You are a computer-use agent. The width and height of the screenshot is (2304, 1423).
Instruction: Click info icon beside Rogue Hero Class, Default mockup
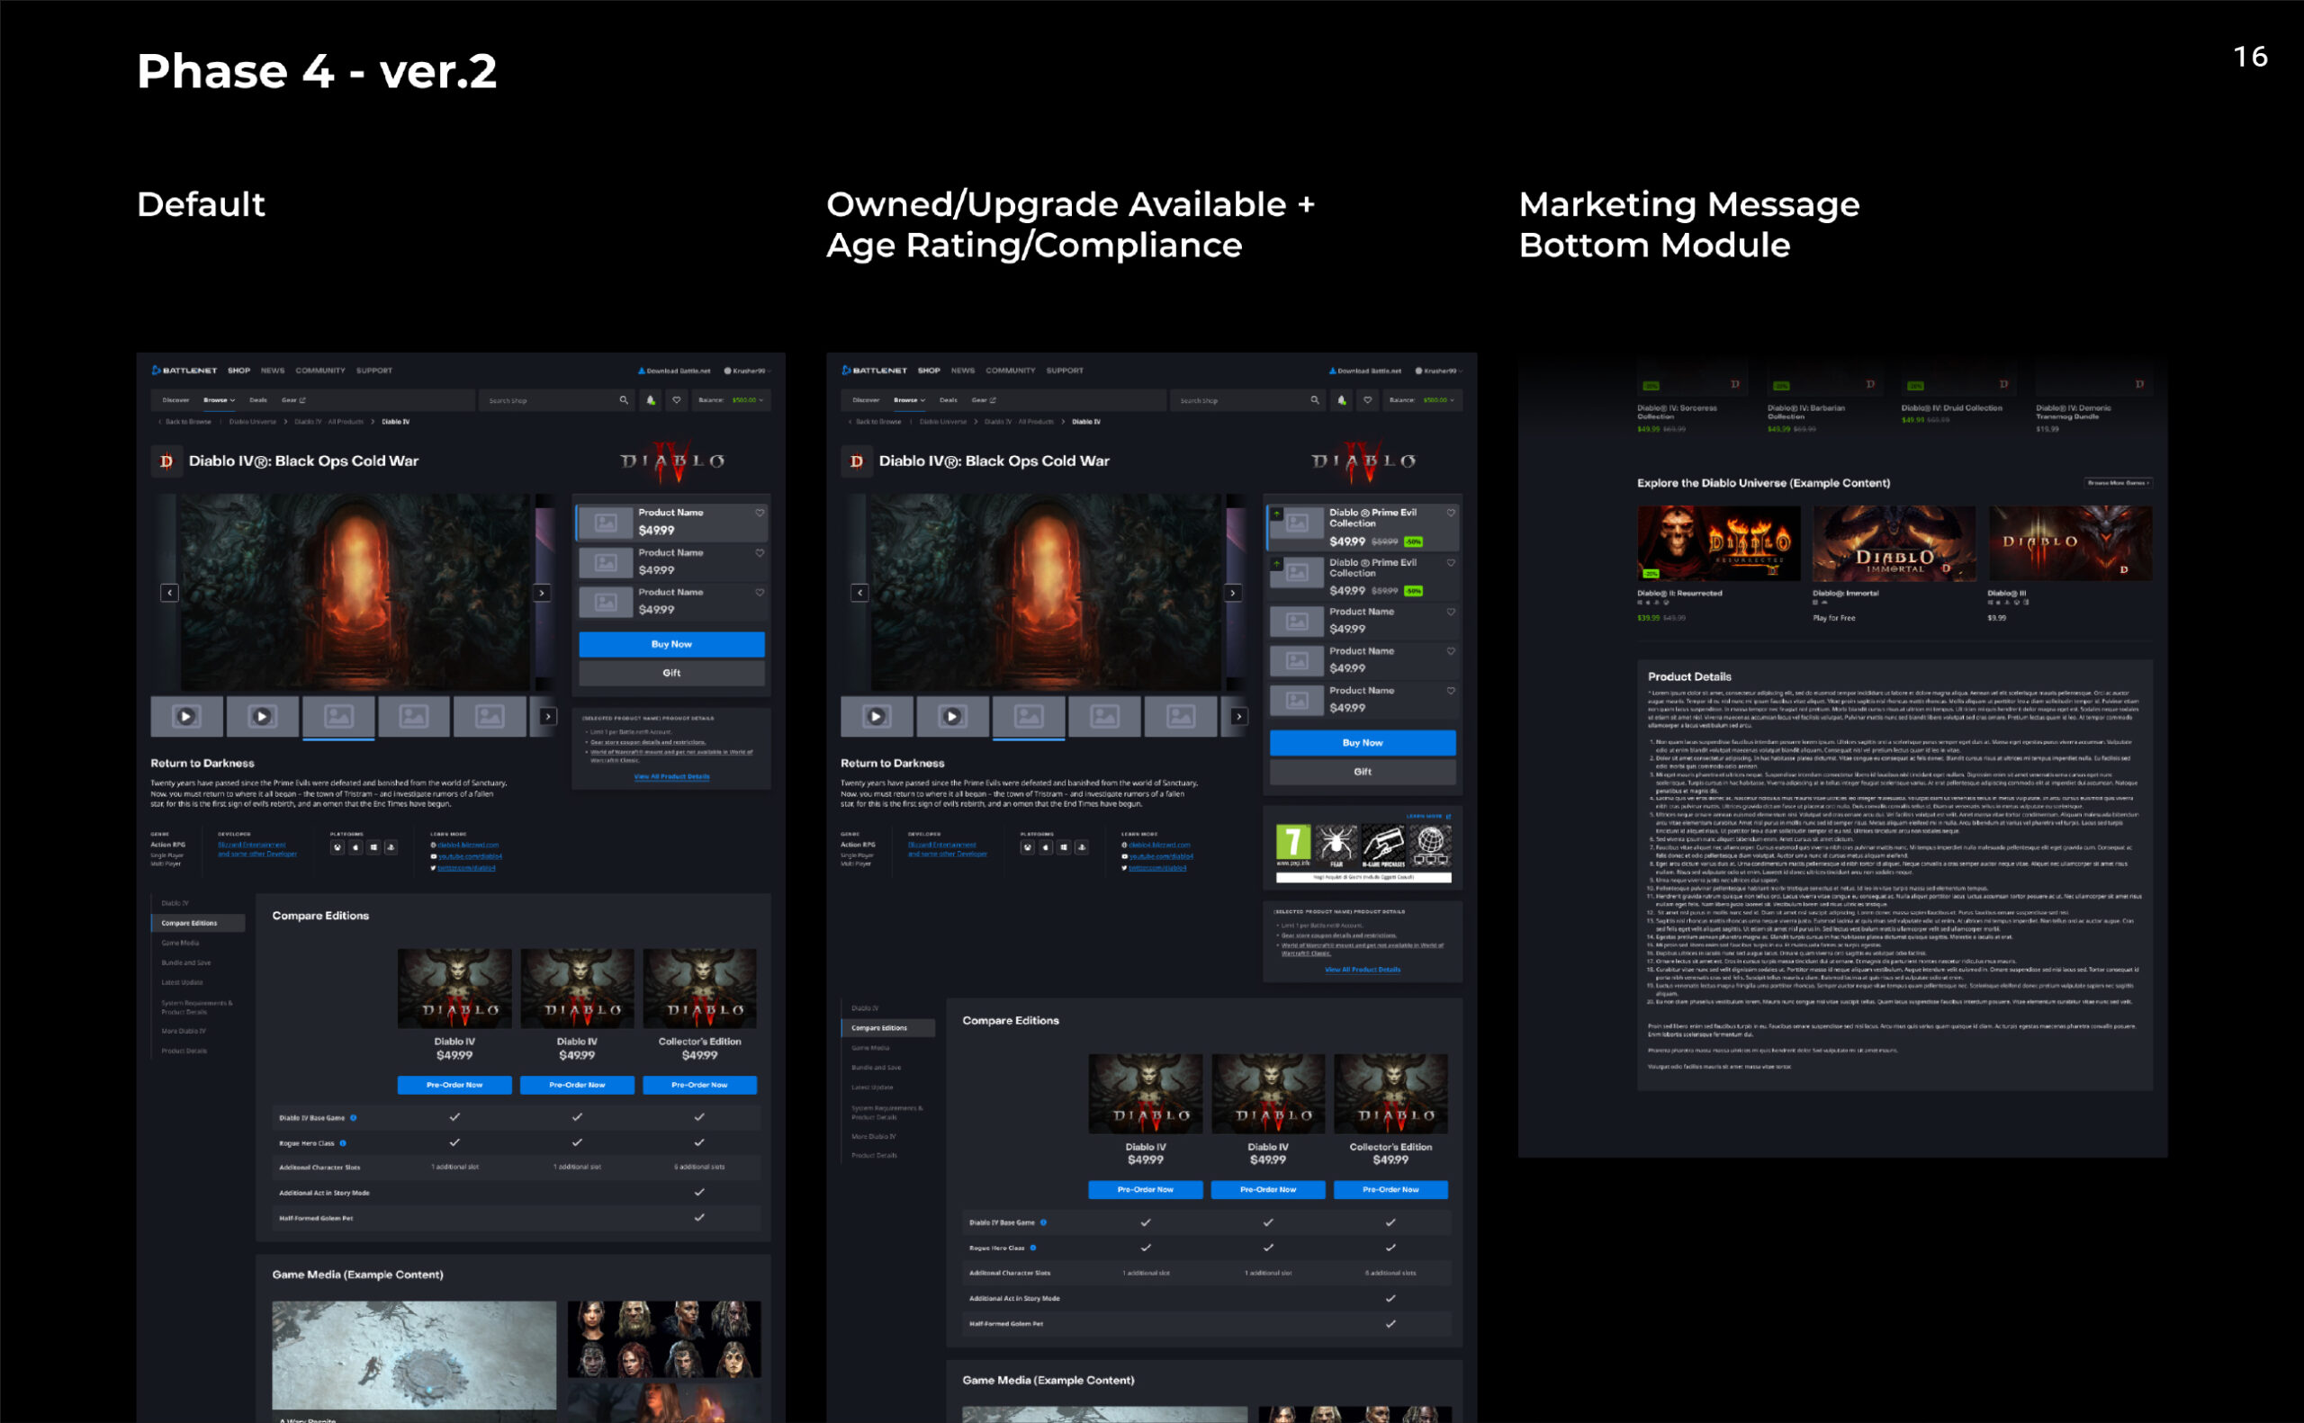point(343,1143)
